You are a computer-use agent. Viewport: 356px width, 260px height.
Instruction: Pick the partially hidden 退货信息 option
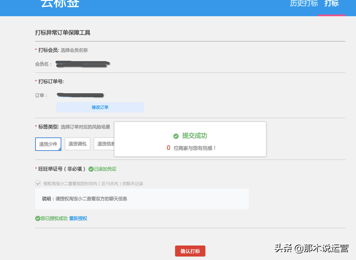tap(104, 144)
